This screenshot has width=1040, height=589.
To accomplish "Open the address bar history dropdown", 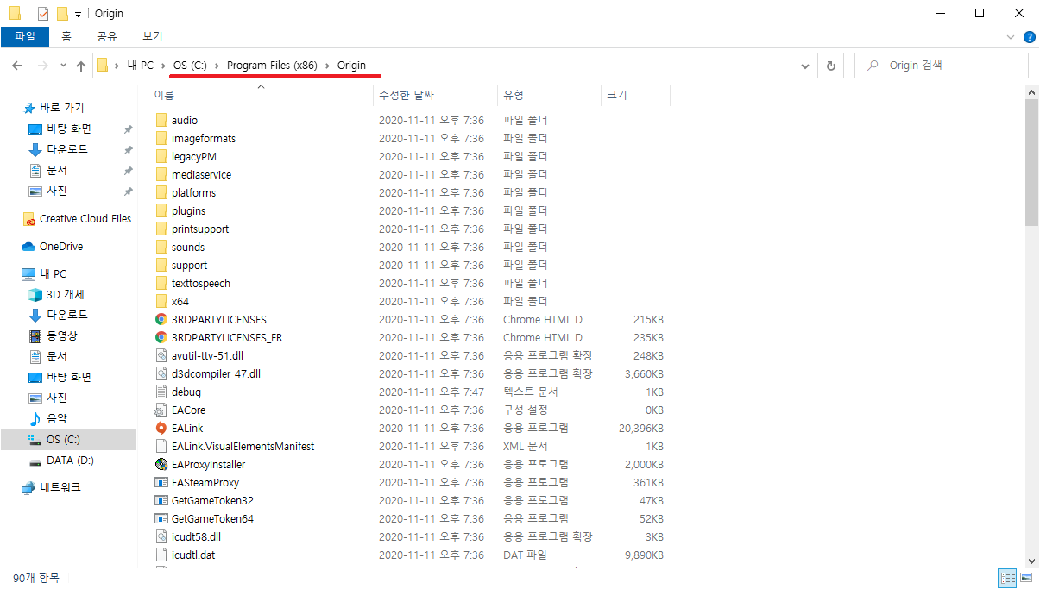I will click(x=805, y=66).
